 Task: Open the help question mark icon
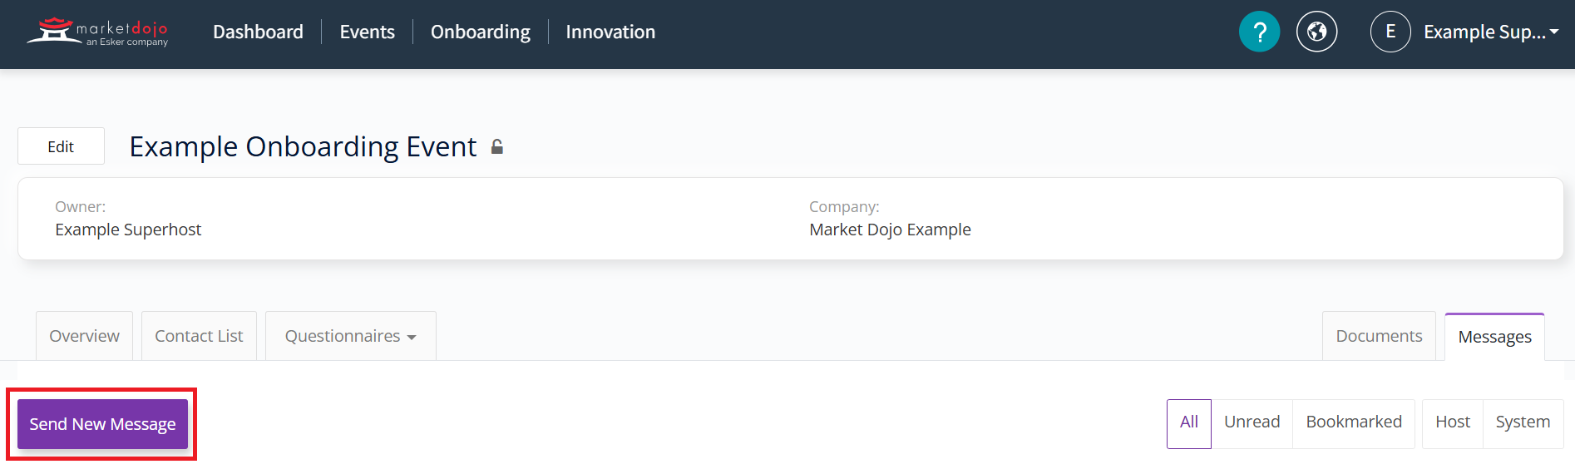pos(1259,32)
